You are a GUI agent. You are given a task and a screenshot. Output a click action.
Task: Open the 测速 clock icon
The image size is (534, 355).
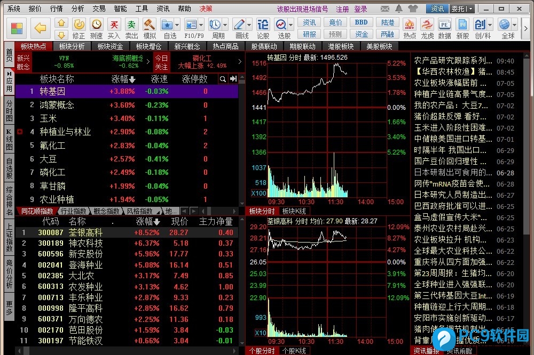pyautogui.click(x=96, y=29)
